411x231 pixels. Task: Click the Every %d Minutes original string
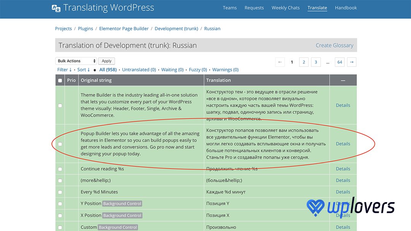click(x=99, y=192)
